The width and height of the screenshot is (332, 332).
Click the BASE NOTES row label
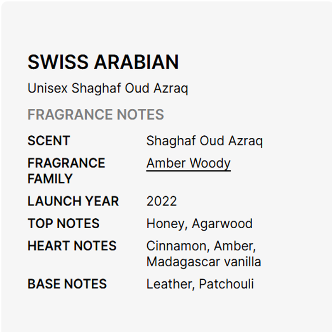pos(67,284)
